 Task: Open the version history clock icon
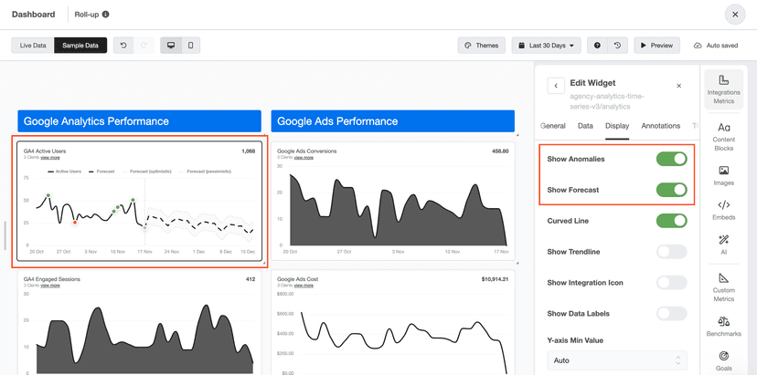(617, 46)
